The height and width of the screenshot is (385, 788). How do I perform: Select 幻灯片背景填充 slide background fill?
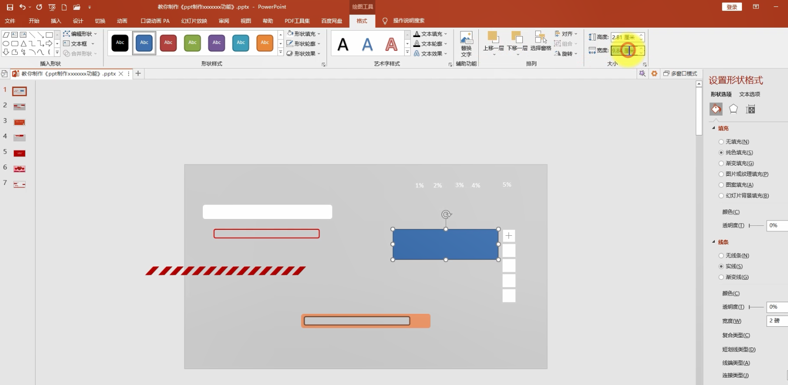coord(743,196)
